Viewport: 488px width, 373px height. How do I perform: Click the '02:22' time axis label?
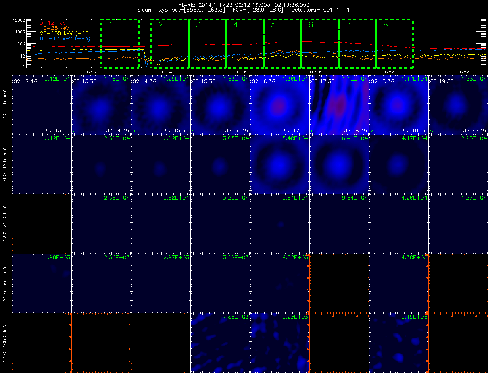(x=466, y=72)
